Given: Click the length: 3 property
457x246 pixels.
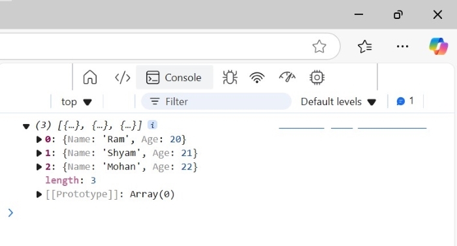Looking at the screenshot, I should click(x=71, y=180).
